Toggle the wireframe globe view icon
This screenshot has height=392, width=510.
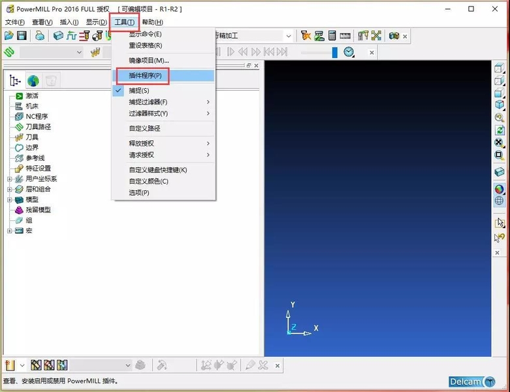tap(500, 201)
